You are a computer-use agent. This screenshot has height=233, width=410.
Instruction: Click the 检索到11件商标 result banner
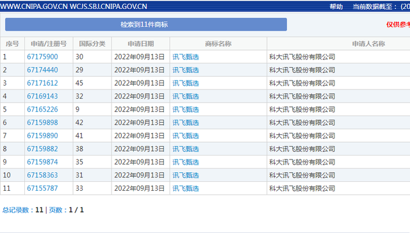146,24
